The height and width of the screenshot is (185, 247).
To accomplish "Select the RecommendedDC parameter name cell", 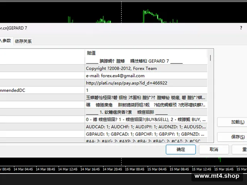I will point(42,90).
